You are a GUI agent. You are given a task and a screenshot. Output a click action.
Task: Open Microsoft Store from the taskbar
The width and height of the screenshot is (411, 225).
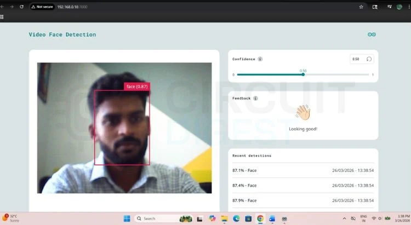pos(248,218)
